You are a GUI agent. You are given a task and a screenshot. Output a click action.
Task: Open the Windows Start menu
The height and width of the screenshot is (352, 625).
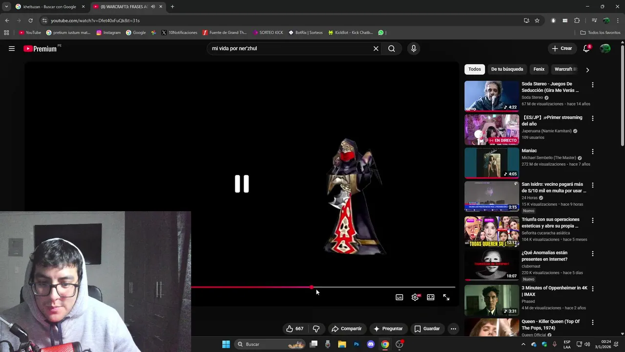pos(226,344)
